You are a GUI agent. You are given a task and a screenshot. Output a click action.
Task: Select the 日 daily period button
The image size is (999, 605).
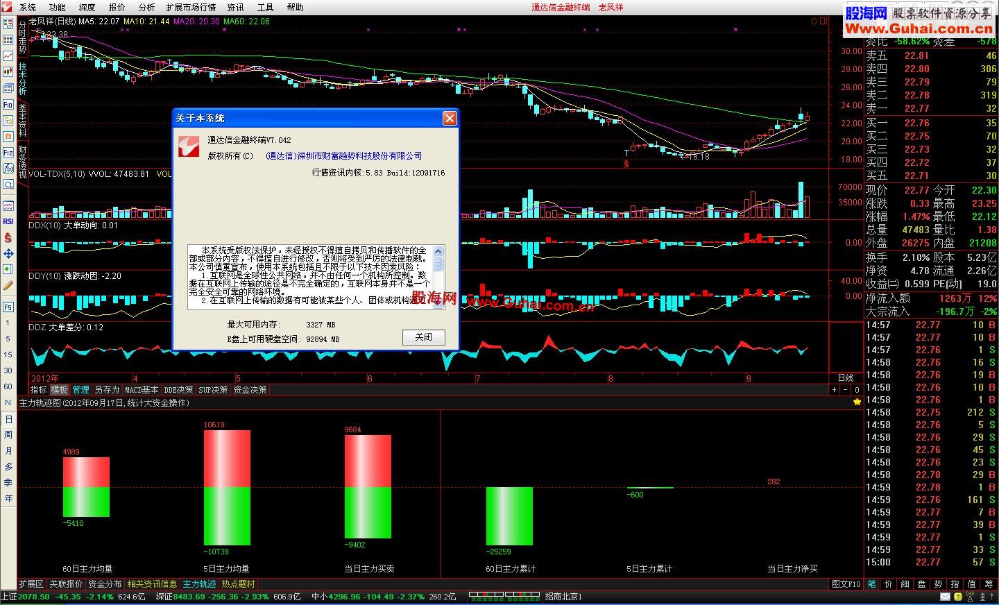point(8,419)
